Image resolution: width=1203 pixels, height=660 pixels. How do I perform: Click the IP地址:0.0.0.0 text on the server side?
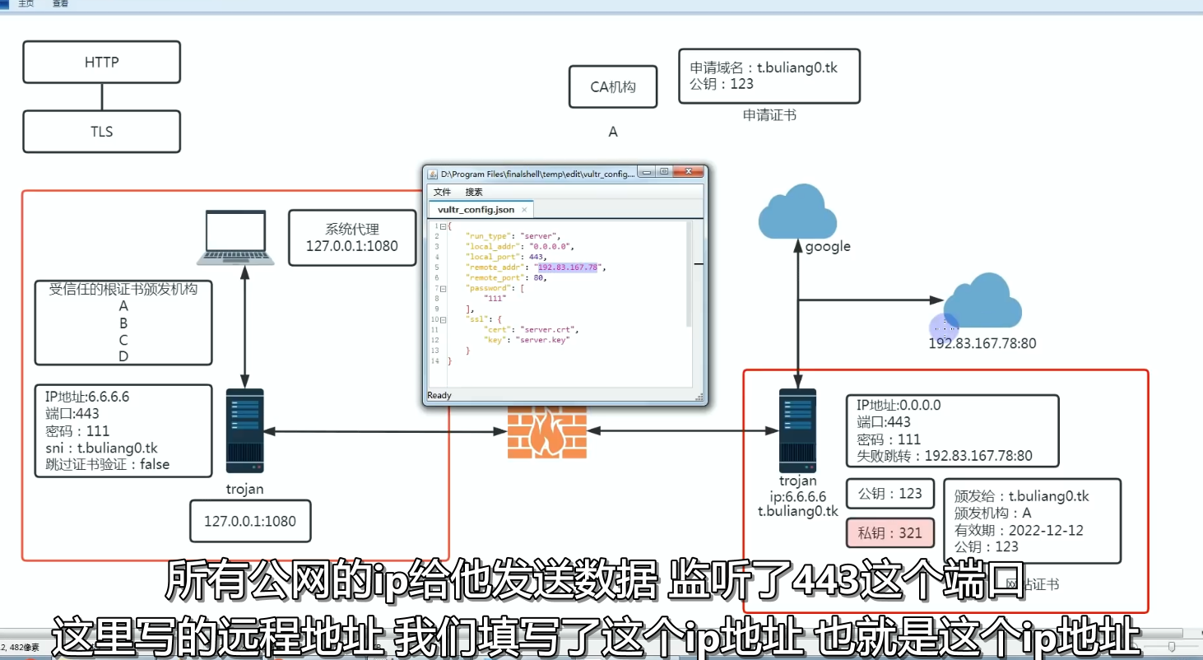pyautogui.click(x=899, y=405)
